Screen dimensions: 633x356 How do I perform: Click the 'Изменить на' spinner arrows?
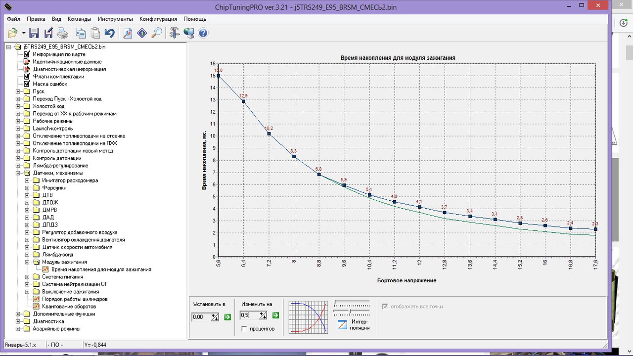click(x=263, y=315)
